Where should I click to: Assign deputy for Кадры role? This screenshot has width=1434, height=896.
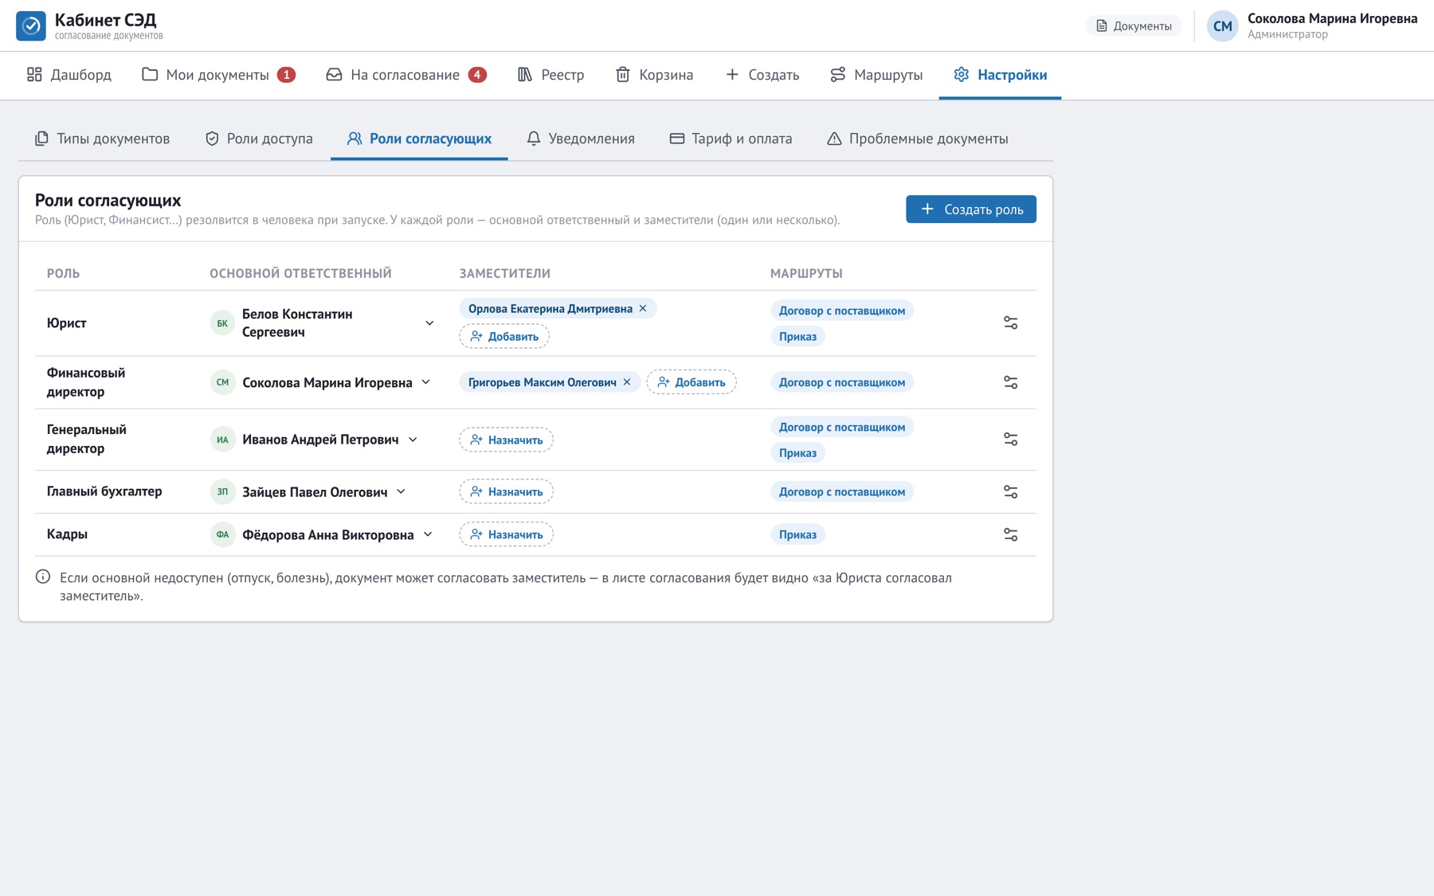click(507, 534)
